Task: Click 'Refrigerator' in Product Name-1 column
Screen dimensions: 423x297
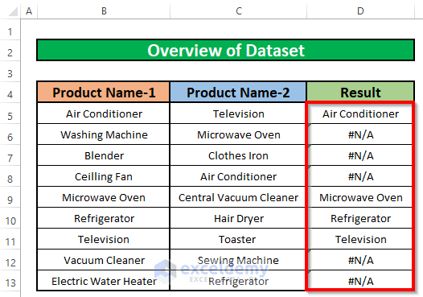Action: pyautogui.click(x=104, y=218)
